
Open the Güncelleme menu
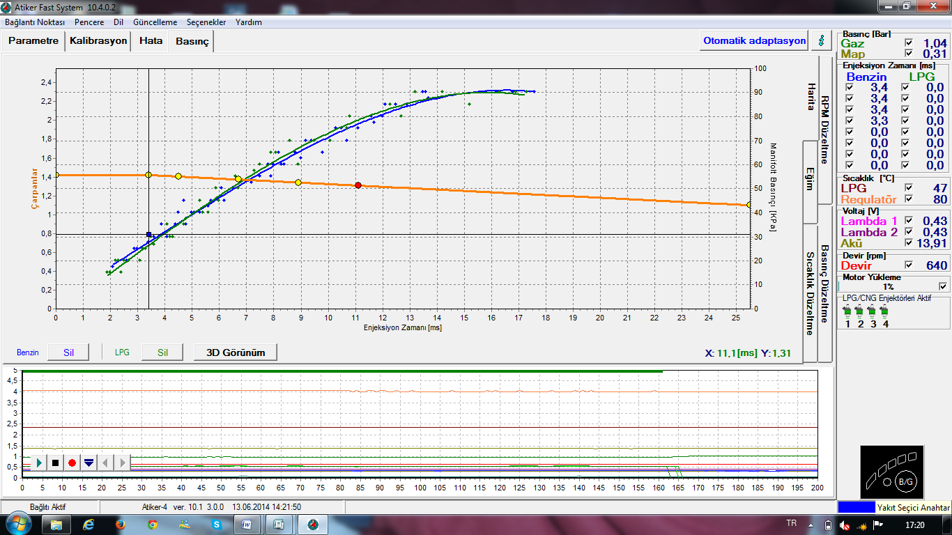point(155,22)
